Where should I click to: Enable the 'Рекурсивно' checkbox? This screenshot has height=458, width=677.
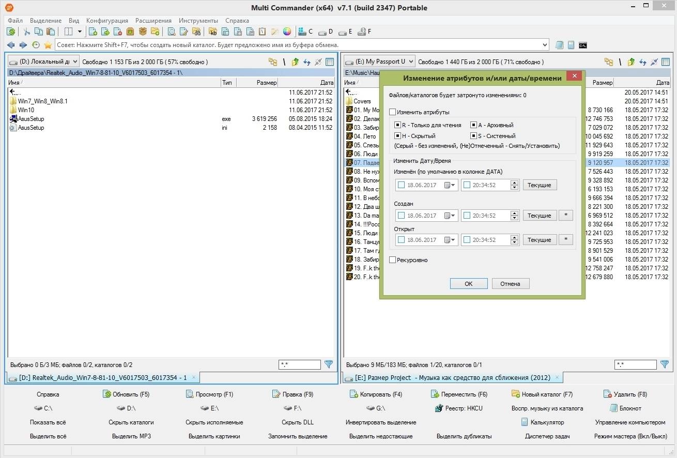(x=392, y=260)
